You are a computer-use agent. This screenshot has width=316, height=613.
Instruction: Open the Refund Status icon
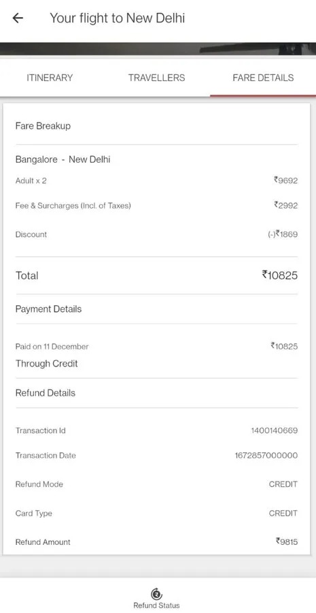coord(156,593)
